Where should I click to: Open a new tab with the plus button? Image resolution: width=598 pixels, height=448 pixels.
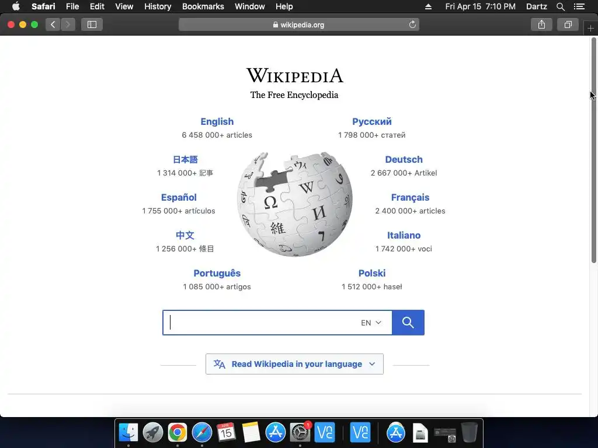[x=590, y=29]
